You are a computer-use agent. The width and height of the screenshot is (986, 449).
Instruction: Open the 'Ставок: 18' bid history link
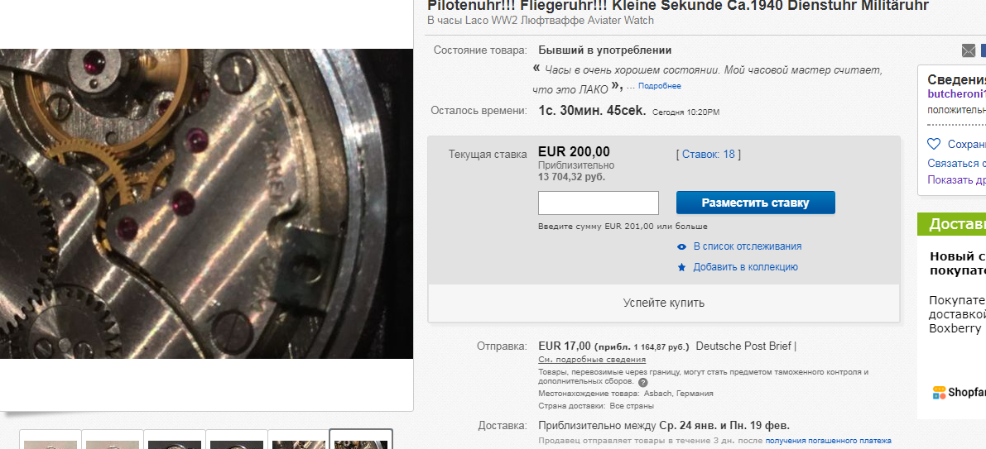[x=708, y=154]
